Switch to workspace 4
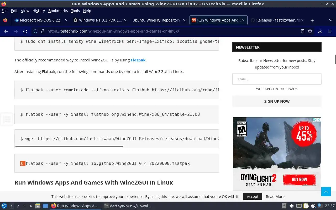The height and width of the screenshot is (210, 336). point(30,206)
